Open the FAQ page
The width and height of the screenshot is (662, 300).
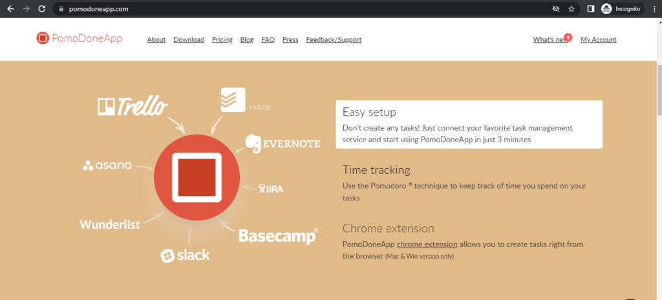[x=268, y=39]
